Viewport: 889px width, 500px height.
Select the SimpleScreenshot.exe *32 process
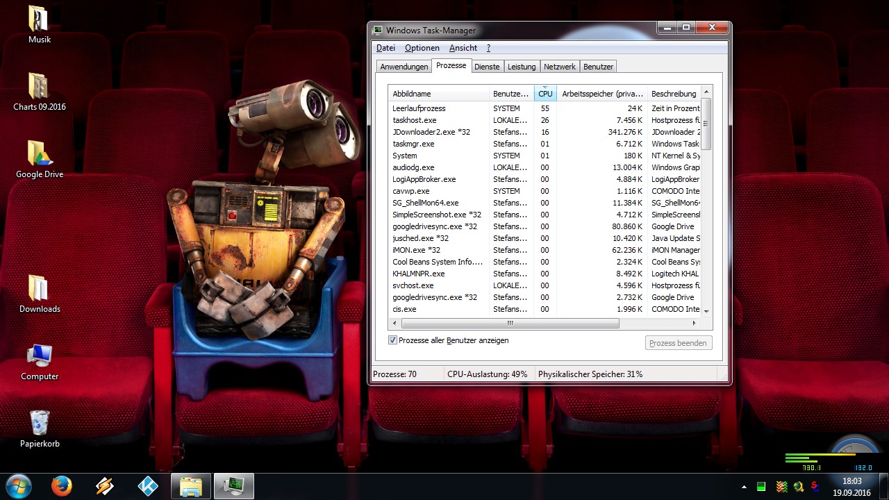coord(545,215)
